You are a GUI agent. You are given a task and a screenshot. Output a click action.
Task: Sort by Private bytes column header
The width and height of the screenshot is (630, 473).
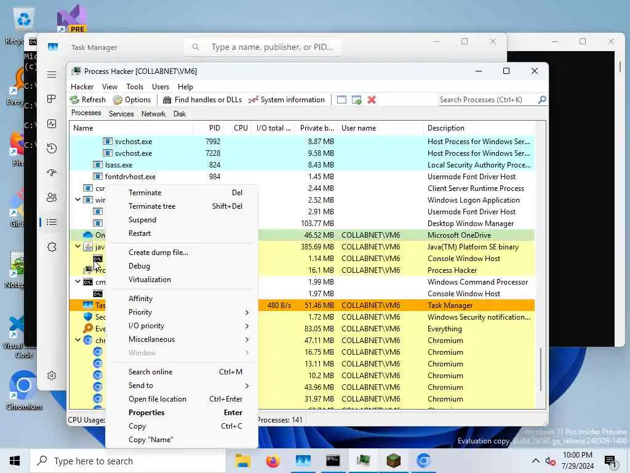[316, 128]
